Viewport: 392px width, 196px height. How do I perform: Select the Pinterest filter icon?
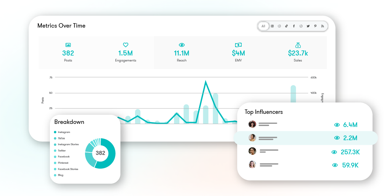315,26
